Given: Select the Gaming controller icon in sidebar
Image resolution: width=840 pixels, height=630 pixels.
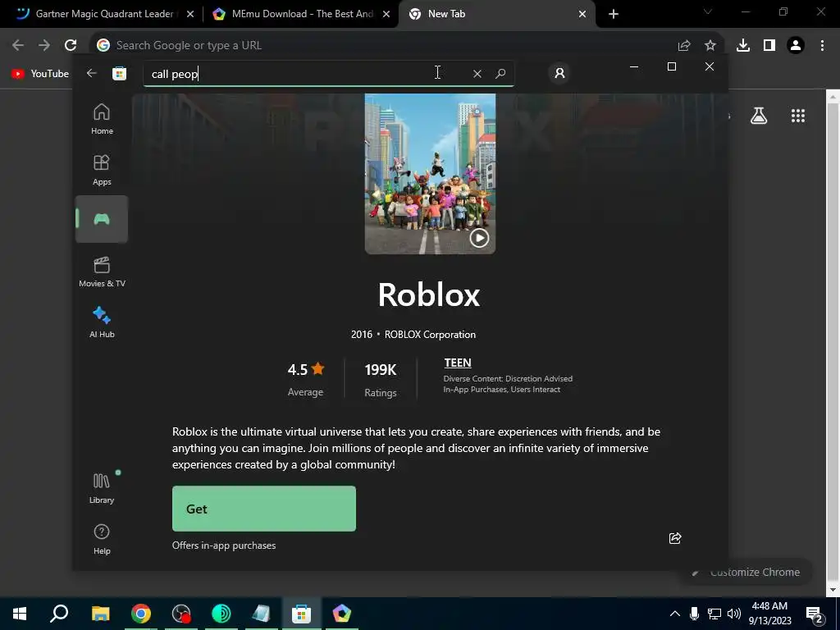Looking at the screenshot, I should (102, 219).
